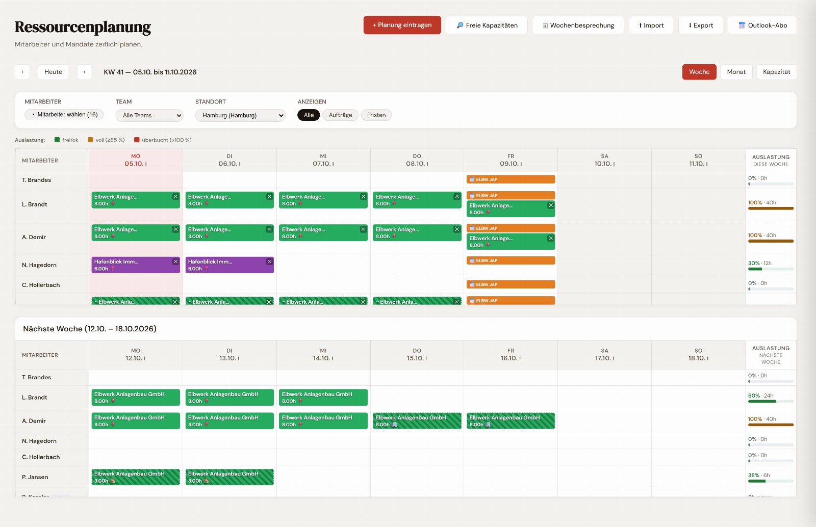This screenshot has height=527, width=816.
Task: Switch to the Kapazität view
Action: click(x=776, y=72)
